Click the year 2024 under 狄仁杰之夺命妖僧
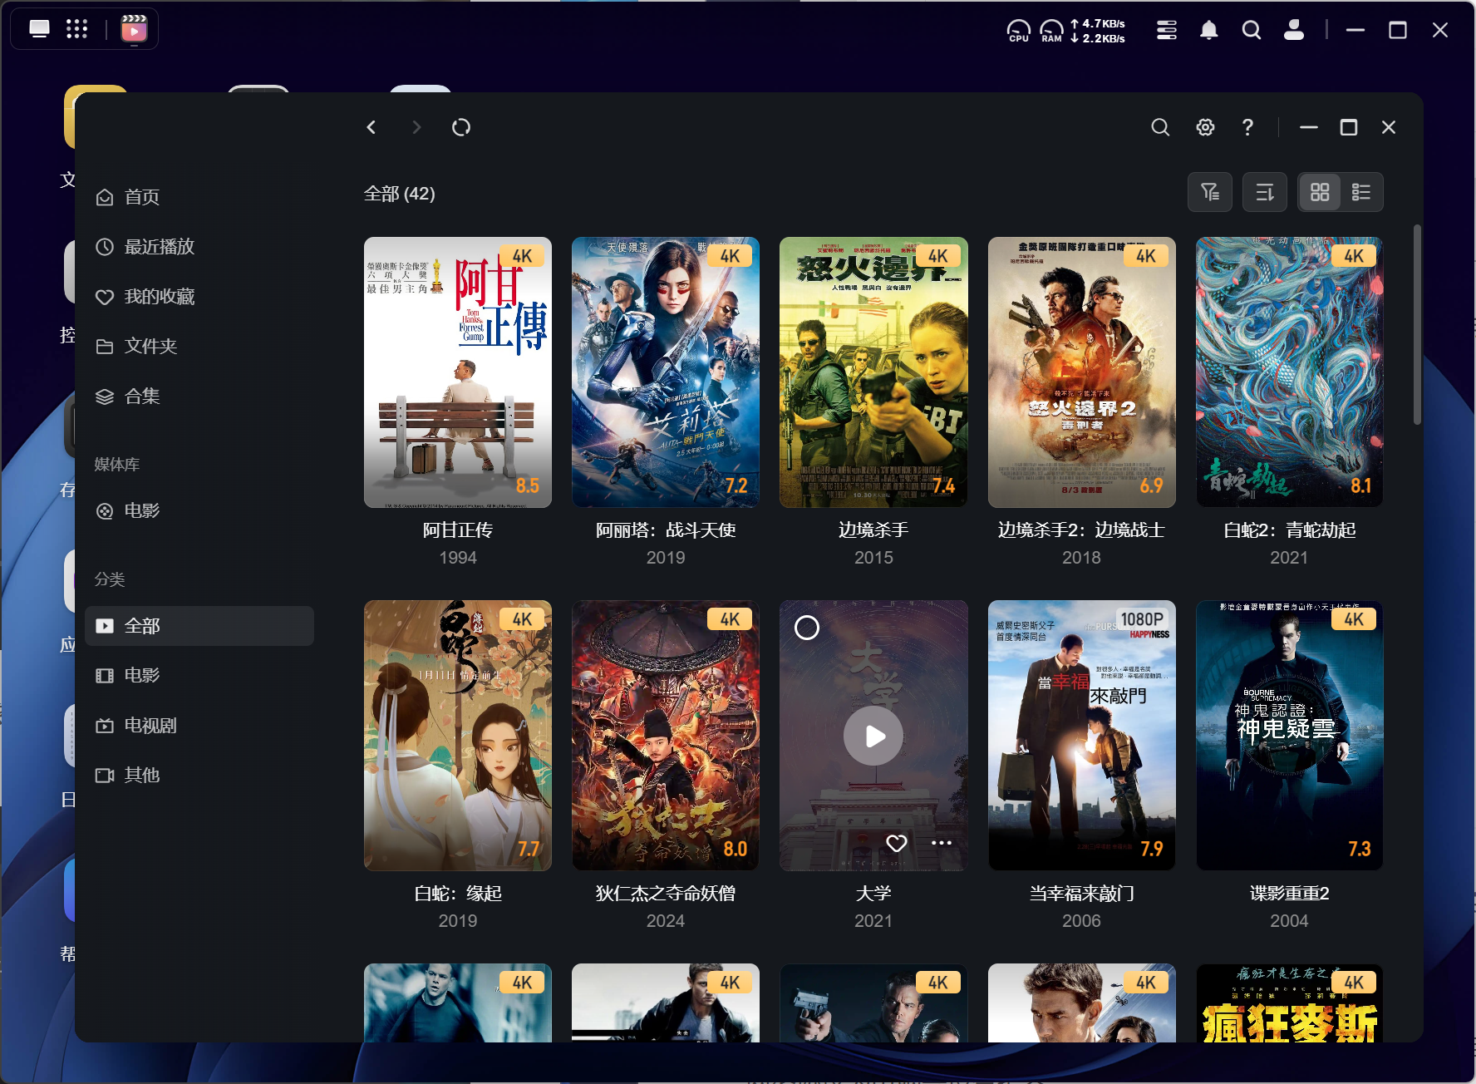The width and height of the screenshot is (1476, 1084). point(666,921)
